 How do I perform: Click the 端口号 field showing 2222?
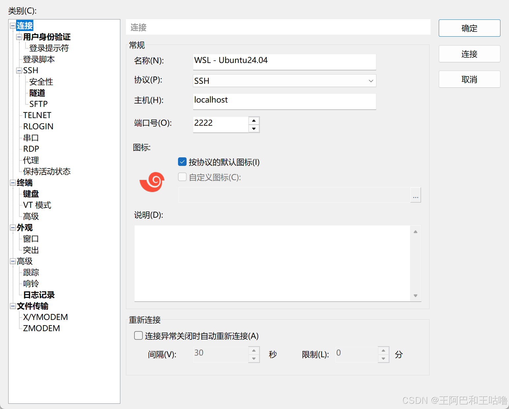pos(221,125)
